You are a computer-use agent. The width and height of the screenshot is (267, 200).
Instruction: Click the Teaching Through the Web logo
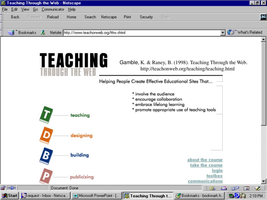74,64
